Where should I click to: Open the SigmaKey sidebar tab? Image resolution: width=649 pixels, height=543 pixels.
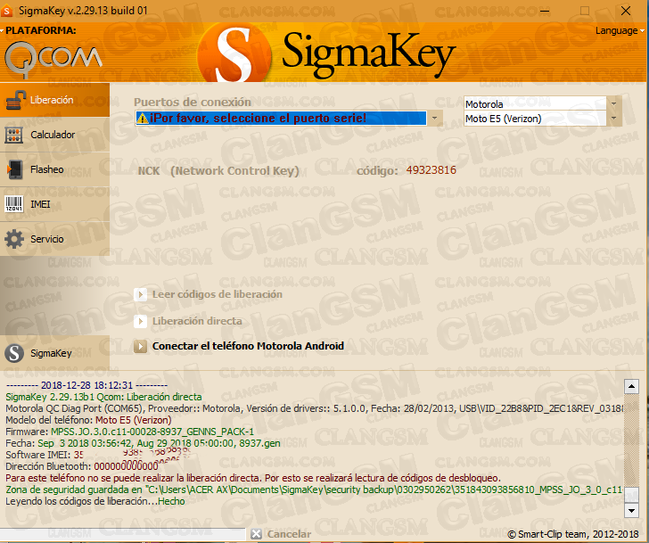coord(54,353)
